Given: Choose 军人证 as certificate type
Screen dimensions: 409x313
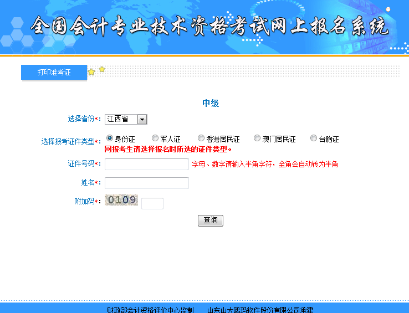Looking at the screenshot, I should tap(155, 138).
